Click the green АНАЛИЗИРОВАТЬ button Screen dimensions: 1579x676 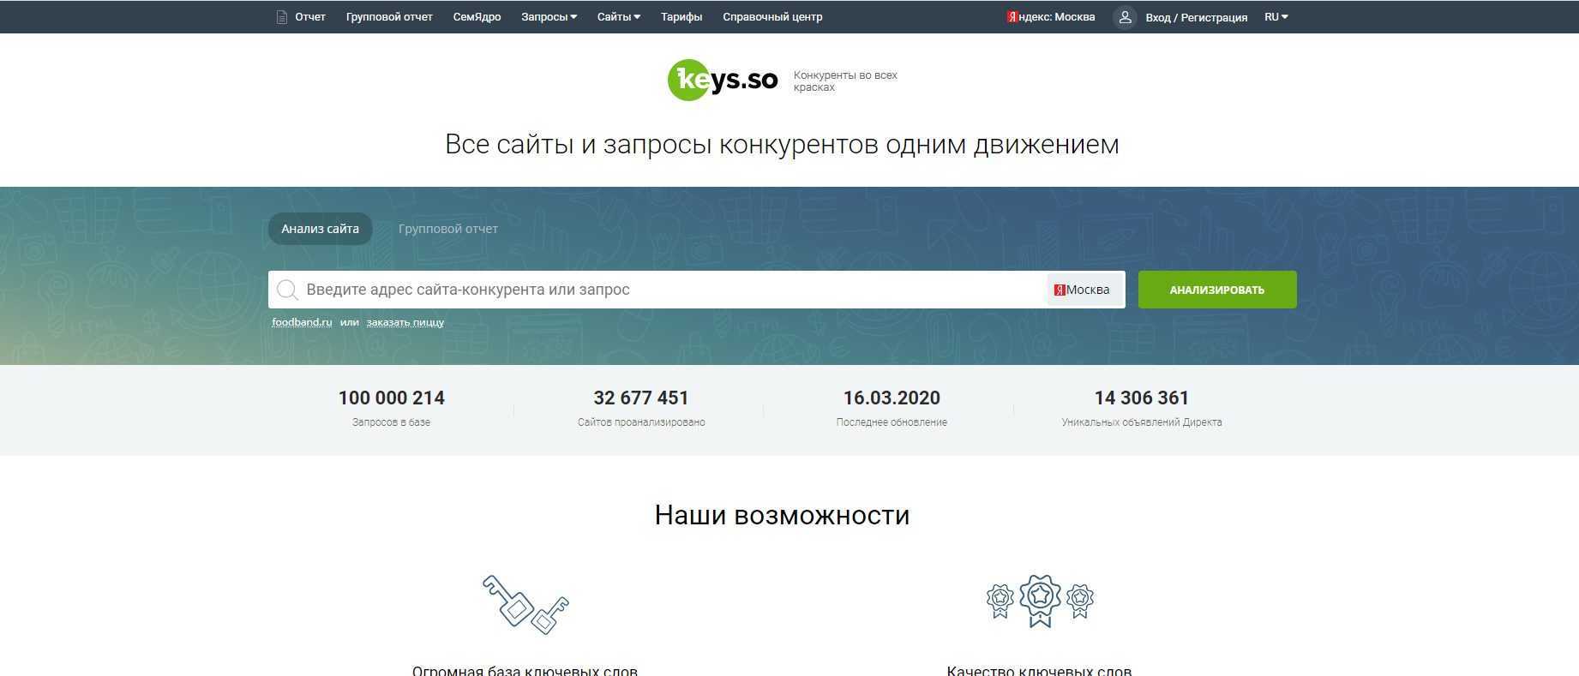click(1217, 290)
